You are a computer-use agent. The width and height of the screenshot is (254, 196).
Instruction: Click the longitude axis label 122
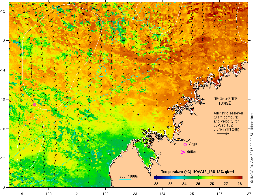coord(105,194)
